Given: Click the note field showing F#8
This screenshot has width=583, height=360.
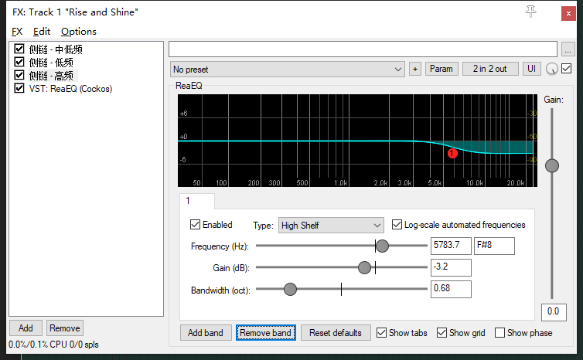Looking at the screenshot, I should click(494, 246).
